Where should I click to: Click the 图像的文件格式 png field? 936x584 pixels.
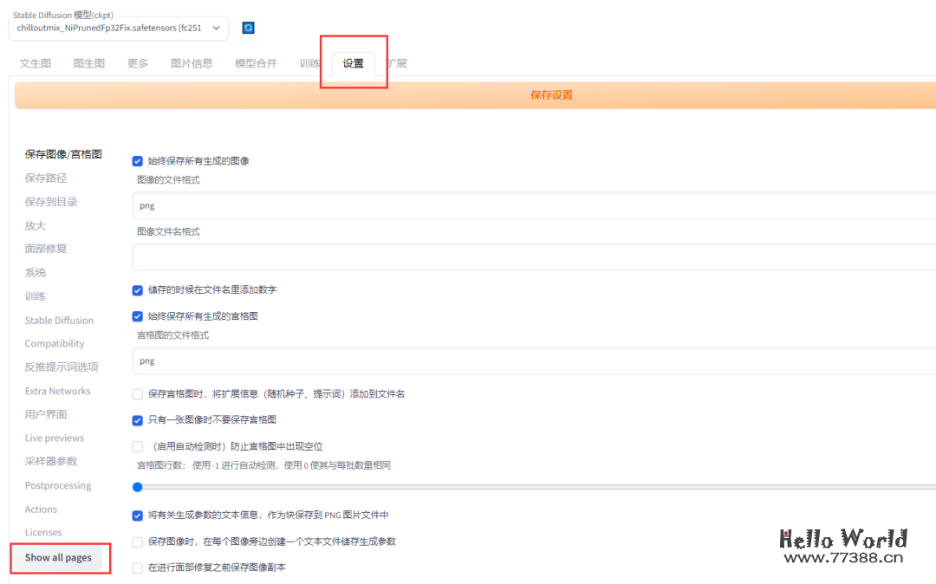point(534,206)
